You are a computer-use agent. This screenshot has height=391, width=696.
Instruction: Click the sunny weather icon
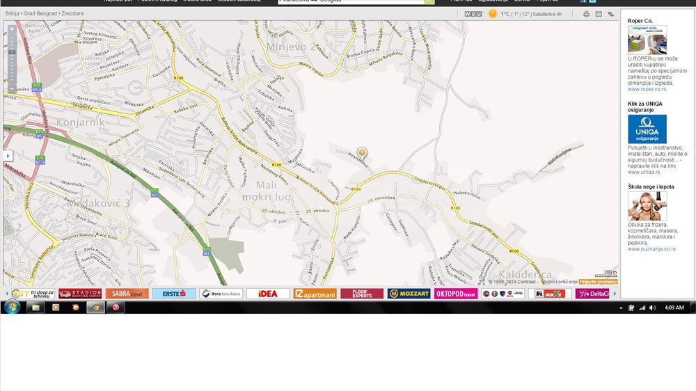tap(493, 14)
